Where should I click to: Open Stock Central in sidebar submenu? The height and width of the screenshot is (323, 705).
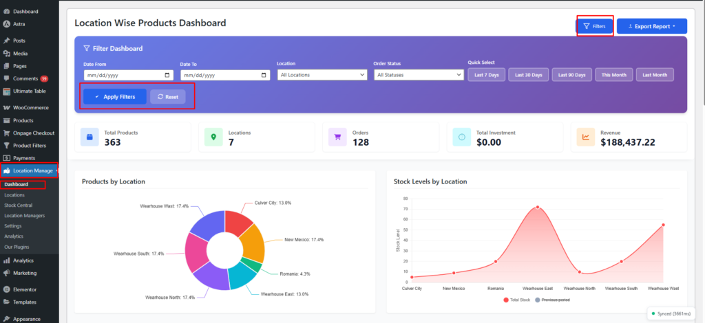coord(18,205)
